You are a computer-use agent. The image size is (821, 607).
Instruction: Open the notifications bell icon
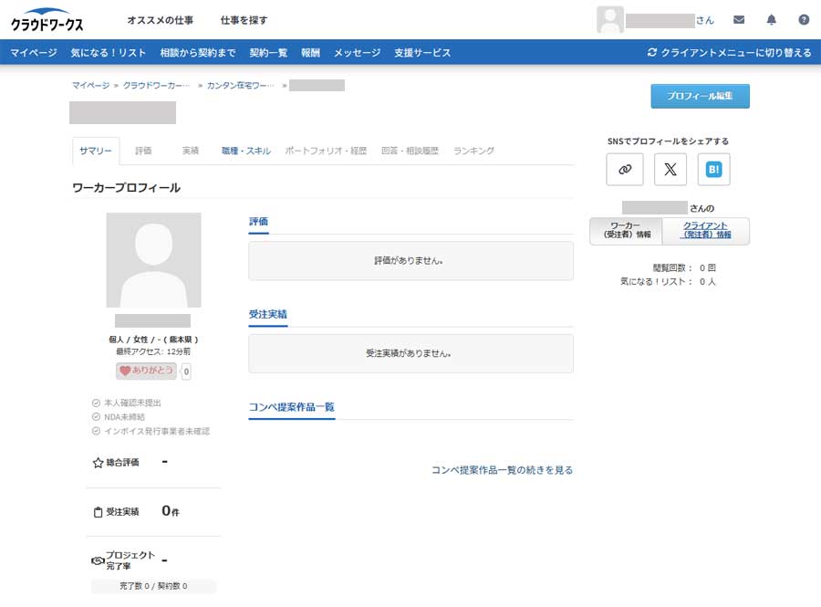click(772, 20)
